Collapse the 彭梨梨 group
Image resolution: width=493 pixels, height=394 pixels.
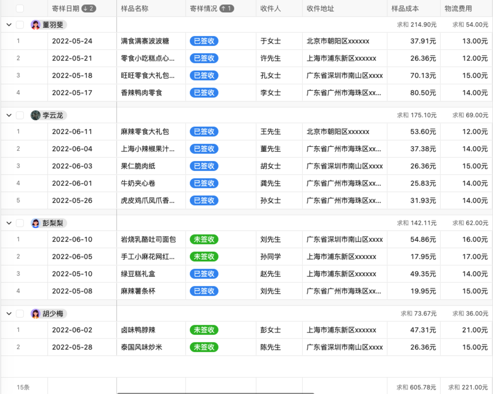tap(8, 223)
